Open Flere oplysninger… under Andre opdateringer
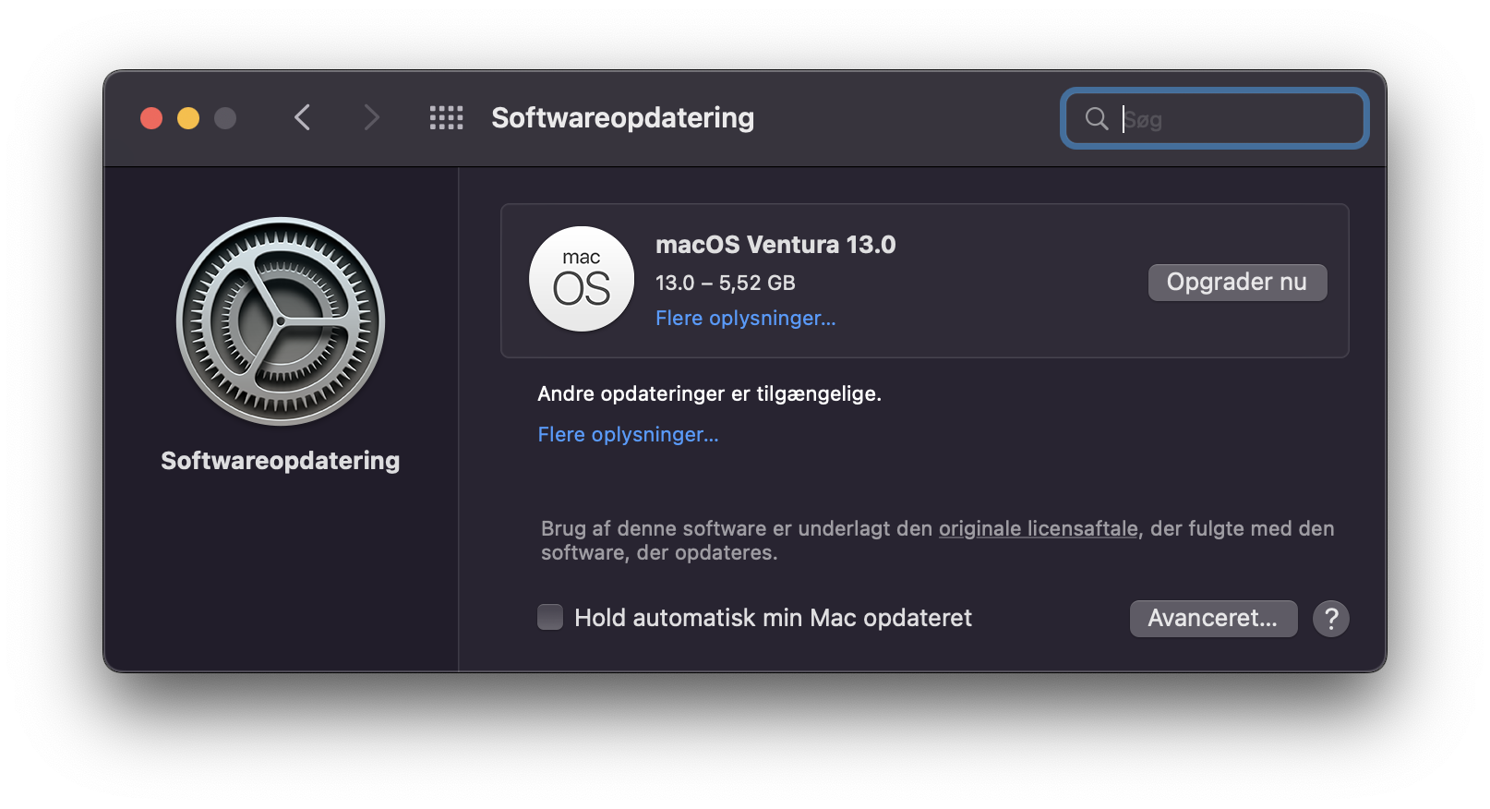Viewport: 1490px width, 809px height. point(628,435)
